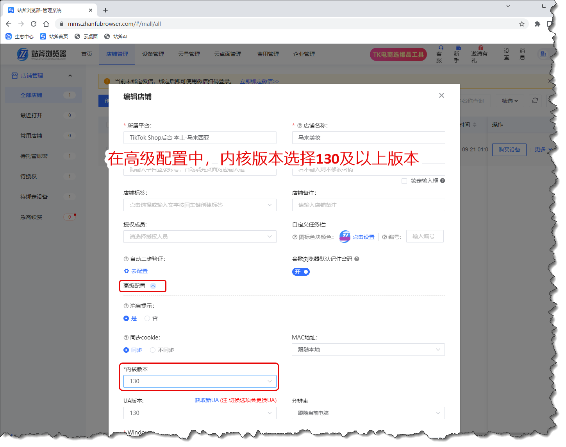Check the 锁定输入框 checkbox
Image resolution: width=566 pixels, height=447 pixels.
(404, 181)
